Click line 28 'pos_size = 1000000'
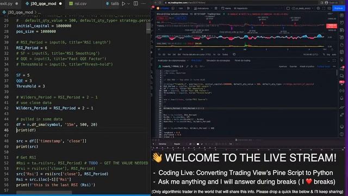This screenshot has height=196, width=348. pyautogui.click(x=36, y=32)
